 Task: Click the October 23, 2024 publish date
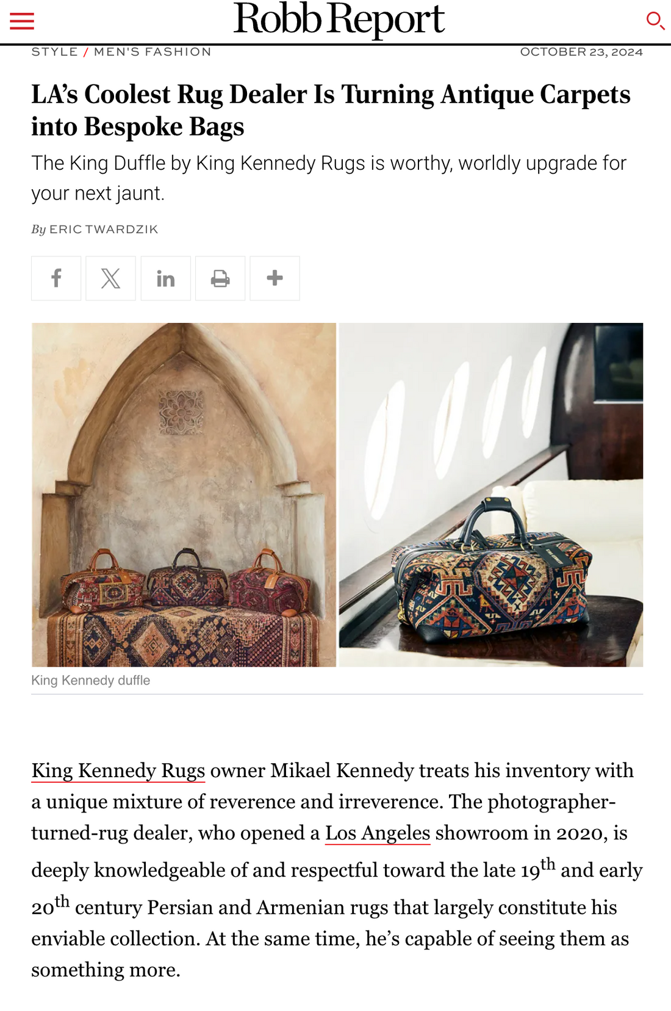click(x=581, y=52)
